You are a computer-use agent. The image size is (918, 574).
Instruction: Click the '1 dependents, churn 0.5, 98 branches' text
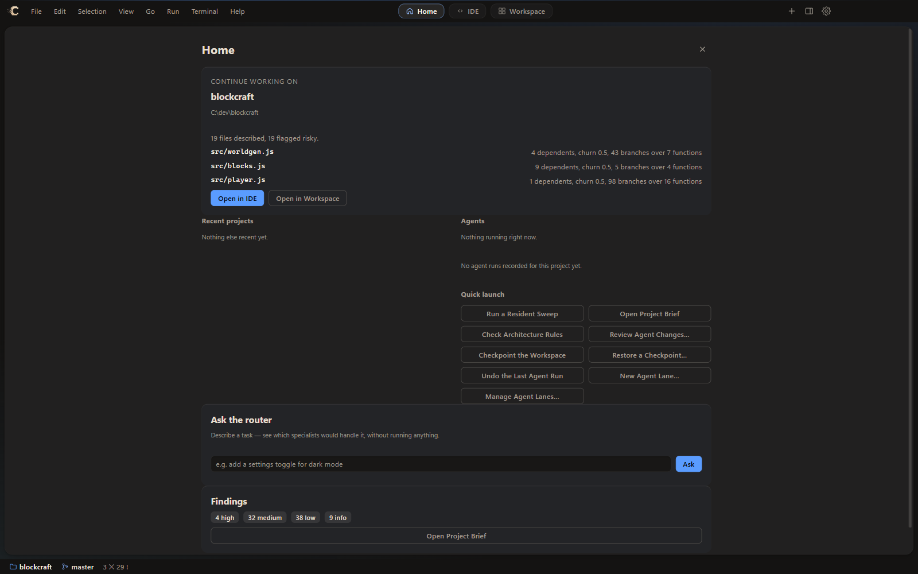coord(616,181)
